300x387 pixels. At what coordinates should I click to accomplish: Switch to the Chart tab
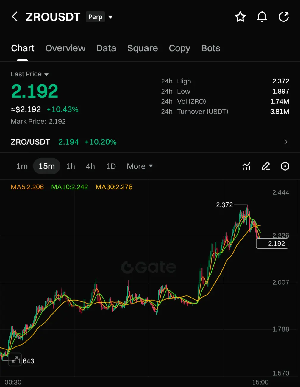point(23,48)
